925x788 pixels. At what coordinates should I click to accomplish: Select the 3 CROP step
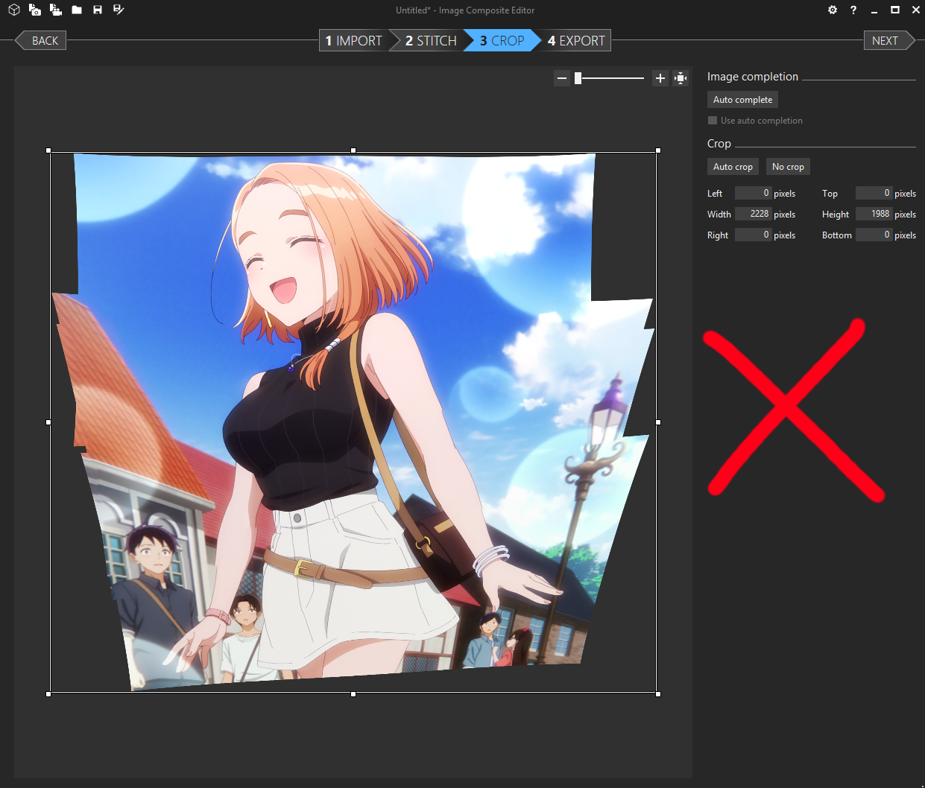[502, 40]
